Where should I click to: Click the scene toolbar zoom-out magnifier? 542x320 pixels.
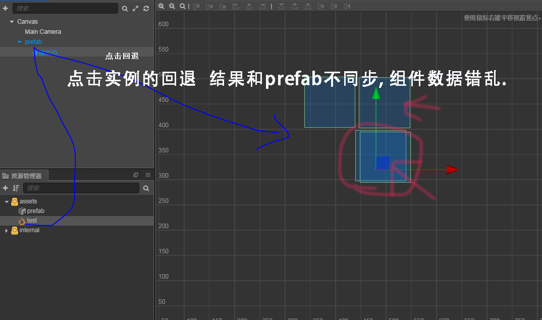click(x=172, y=6)
